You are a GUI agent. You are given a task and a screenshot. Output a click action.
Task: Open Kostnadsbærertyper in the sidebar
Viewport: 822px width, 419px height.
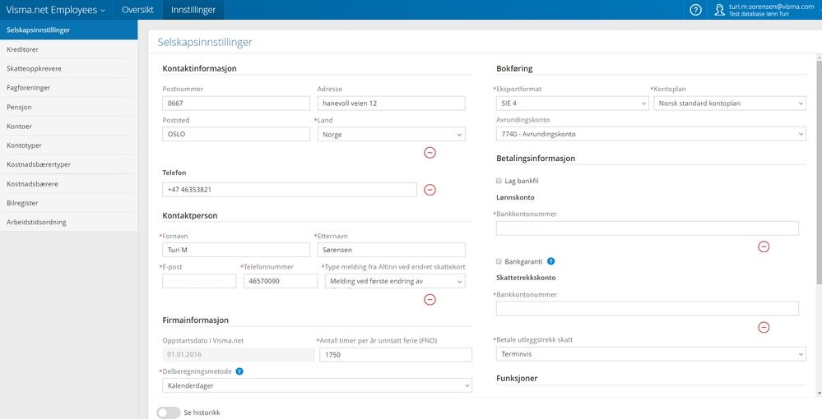(x=68, y=164)
